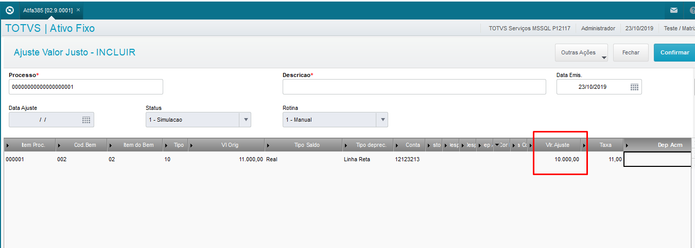The height and width of the screenshot is (248, 695).
Task: Select the 11,00 Taxa cell
Action: 603,159
